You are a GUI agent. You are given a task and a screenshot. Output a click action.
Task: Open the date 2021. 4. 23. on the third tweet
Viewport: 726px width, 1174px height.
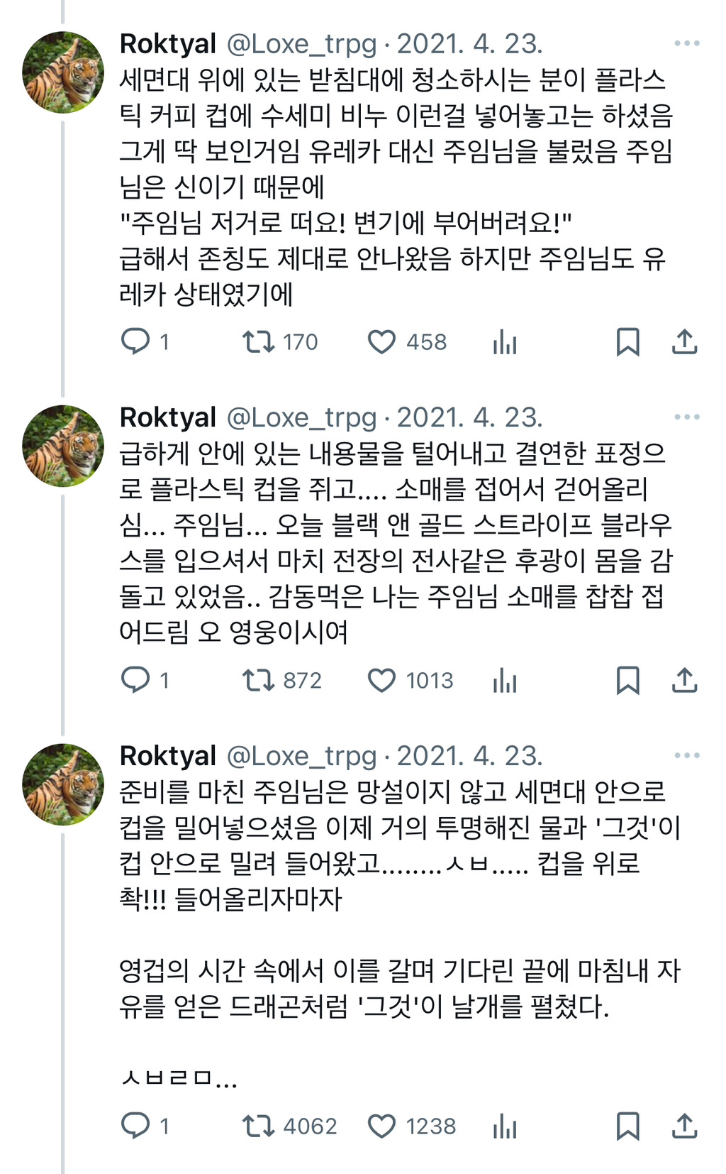469,756
